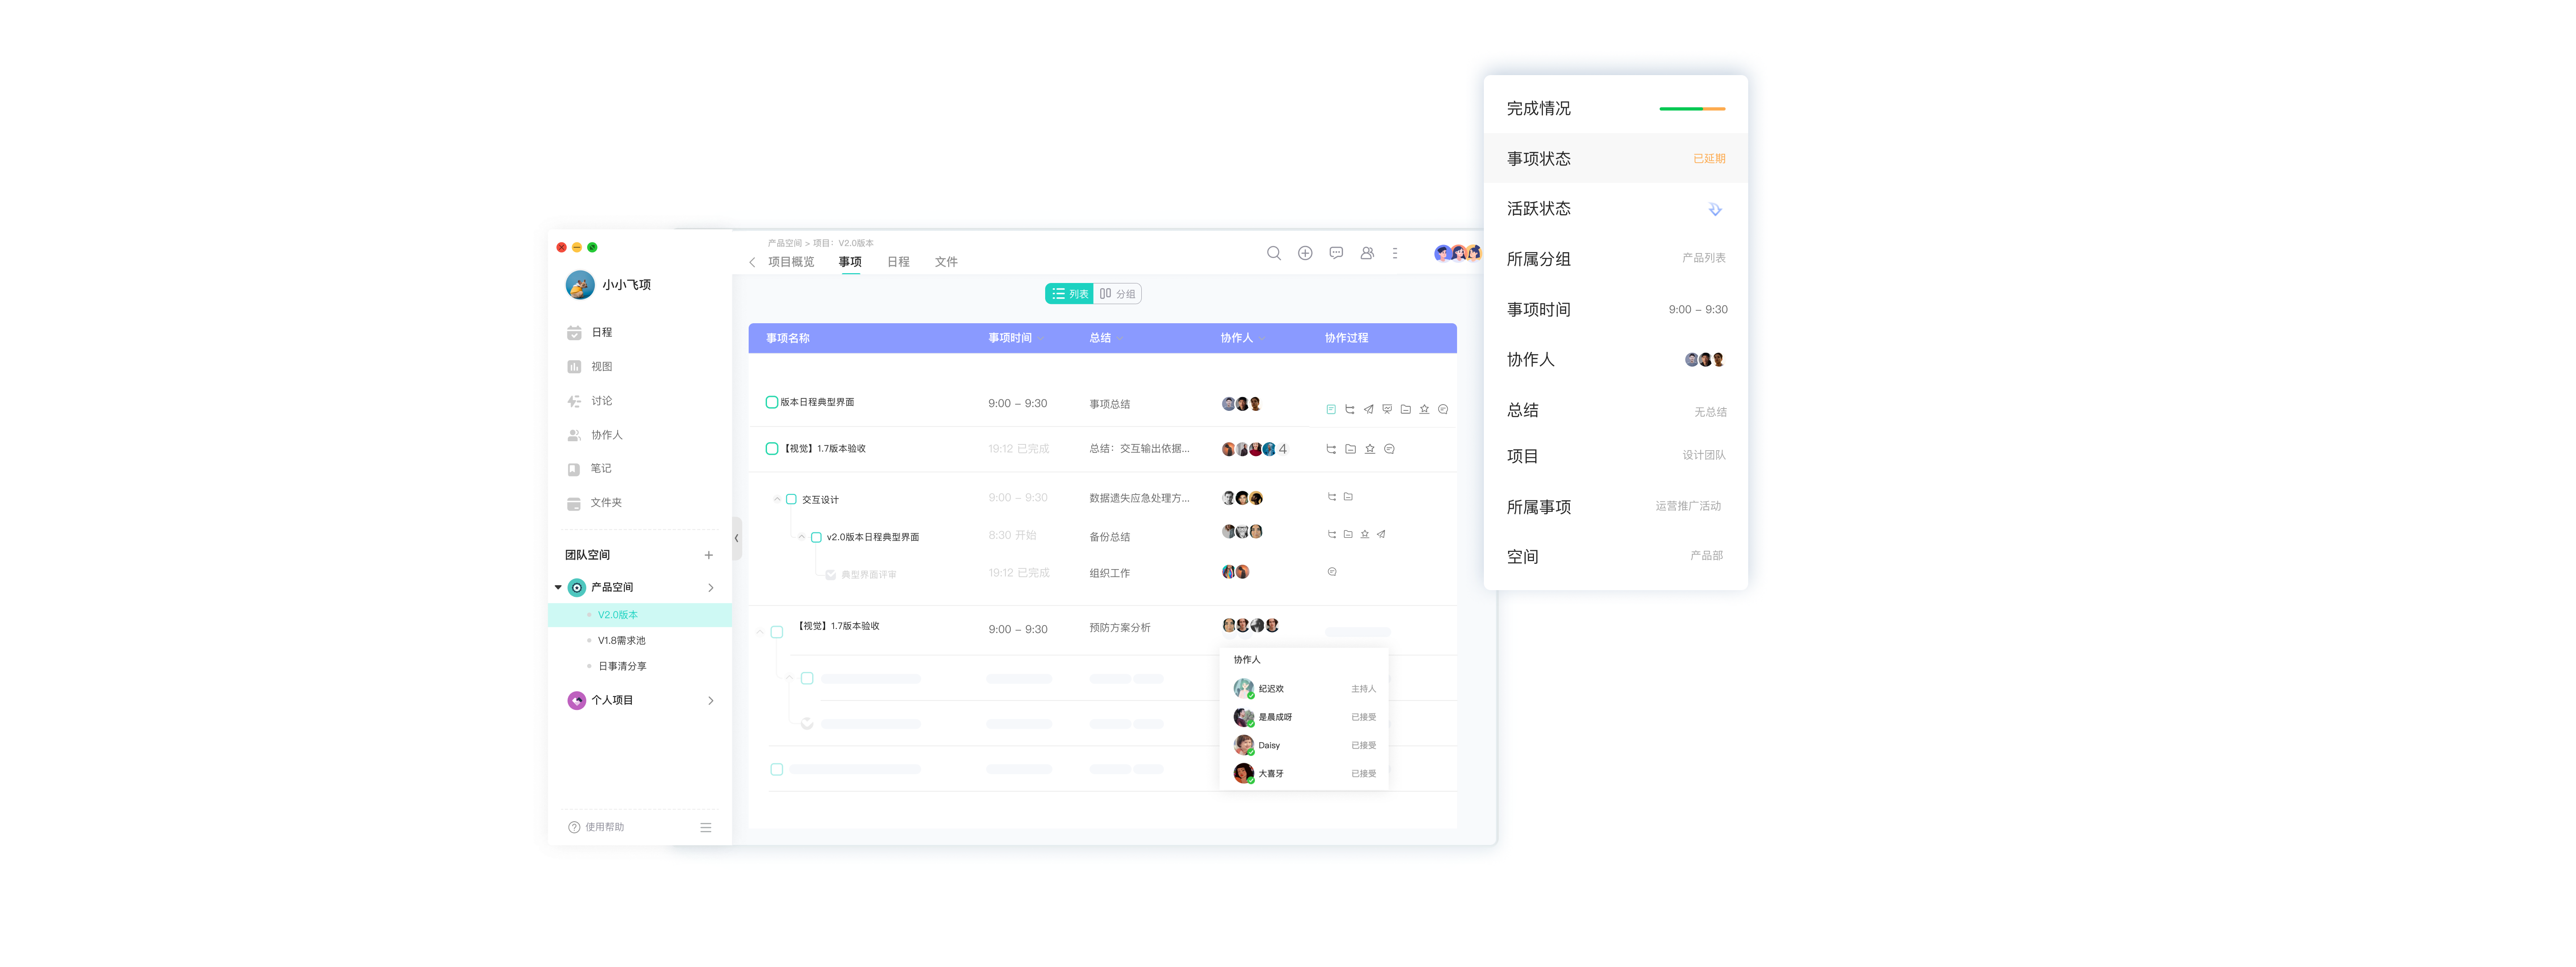Collapse the 交互设计 task tree
The image size is (2576, 967).
coord(777,499)
